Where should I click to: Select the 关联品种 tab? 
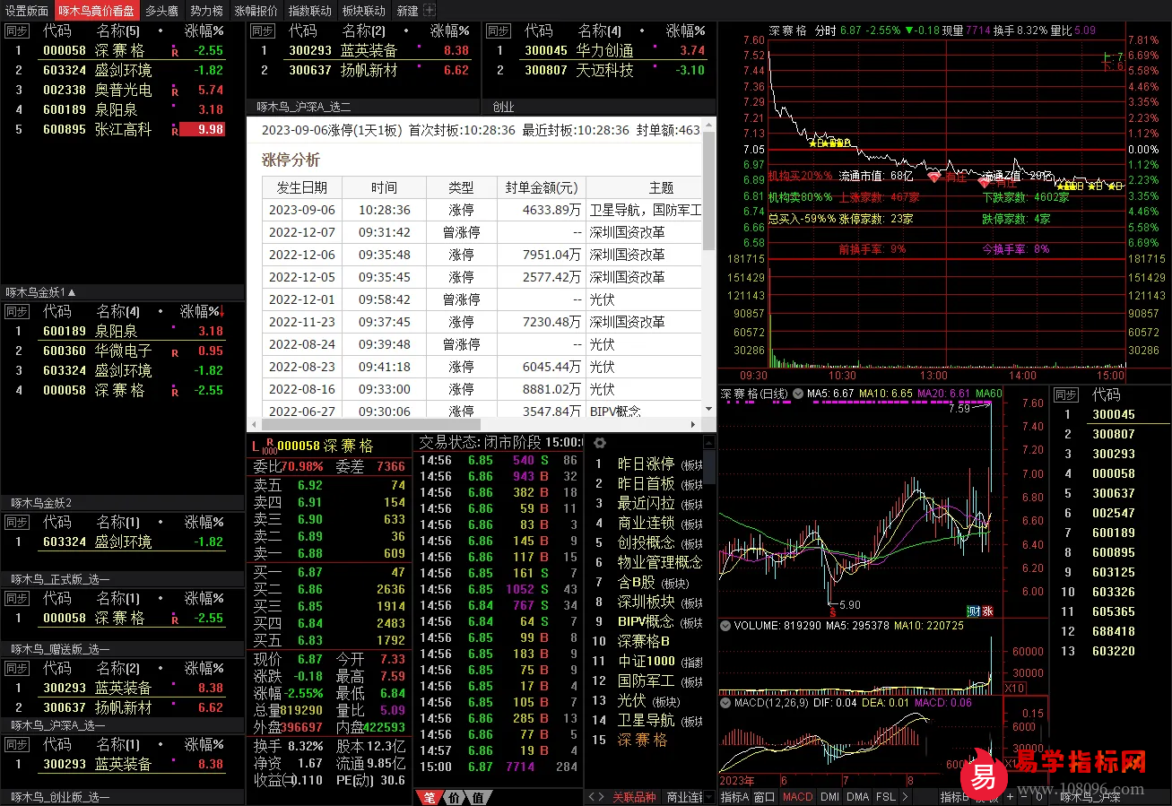pos(634,797)
